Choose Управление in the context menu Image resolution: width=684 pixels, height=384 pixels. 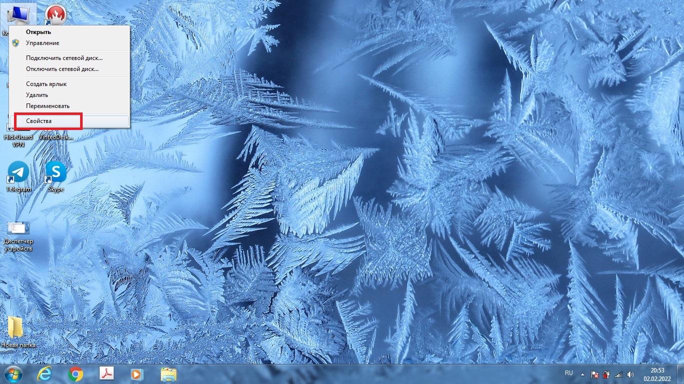43,43
